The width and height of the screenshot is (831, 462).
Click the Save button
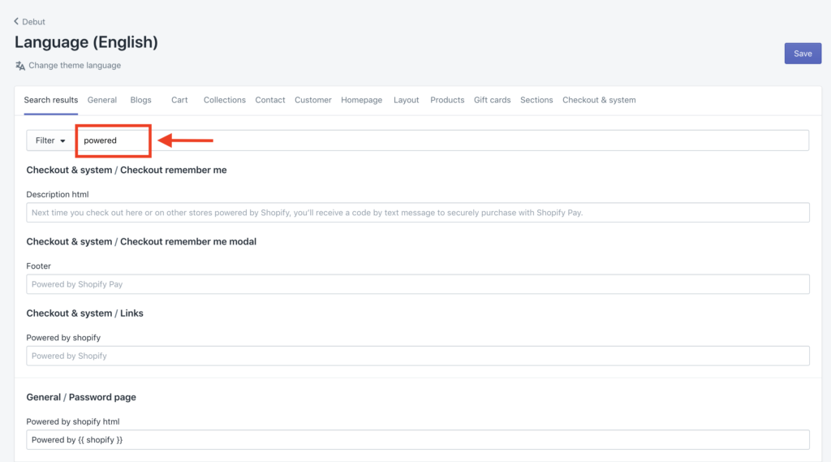803,54
